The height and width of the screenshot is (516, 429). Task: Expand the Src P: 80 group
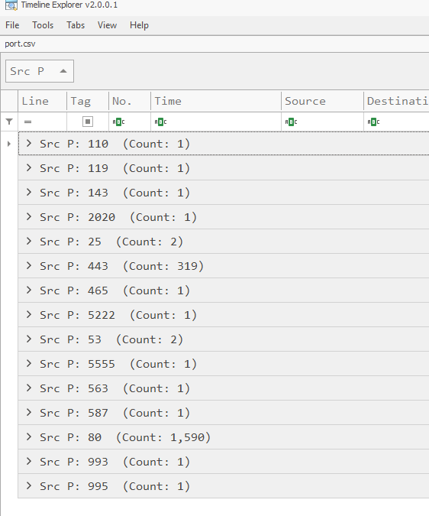pyautogui.click(x=29, y=436)
